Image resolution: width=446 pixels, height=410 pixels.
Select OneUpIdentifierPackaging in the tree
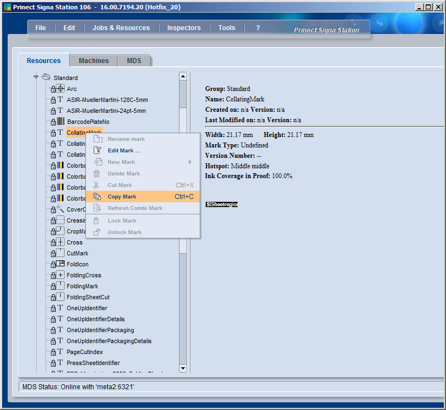(x=100, y=330)
